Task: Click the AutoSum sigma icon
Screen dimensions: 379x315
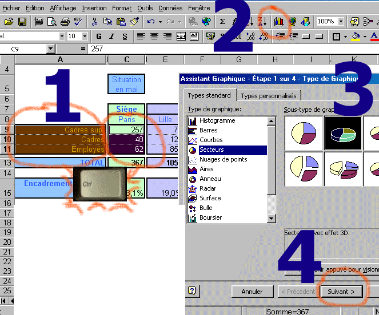Action: [222, 22]
